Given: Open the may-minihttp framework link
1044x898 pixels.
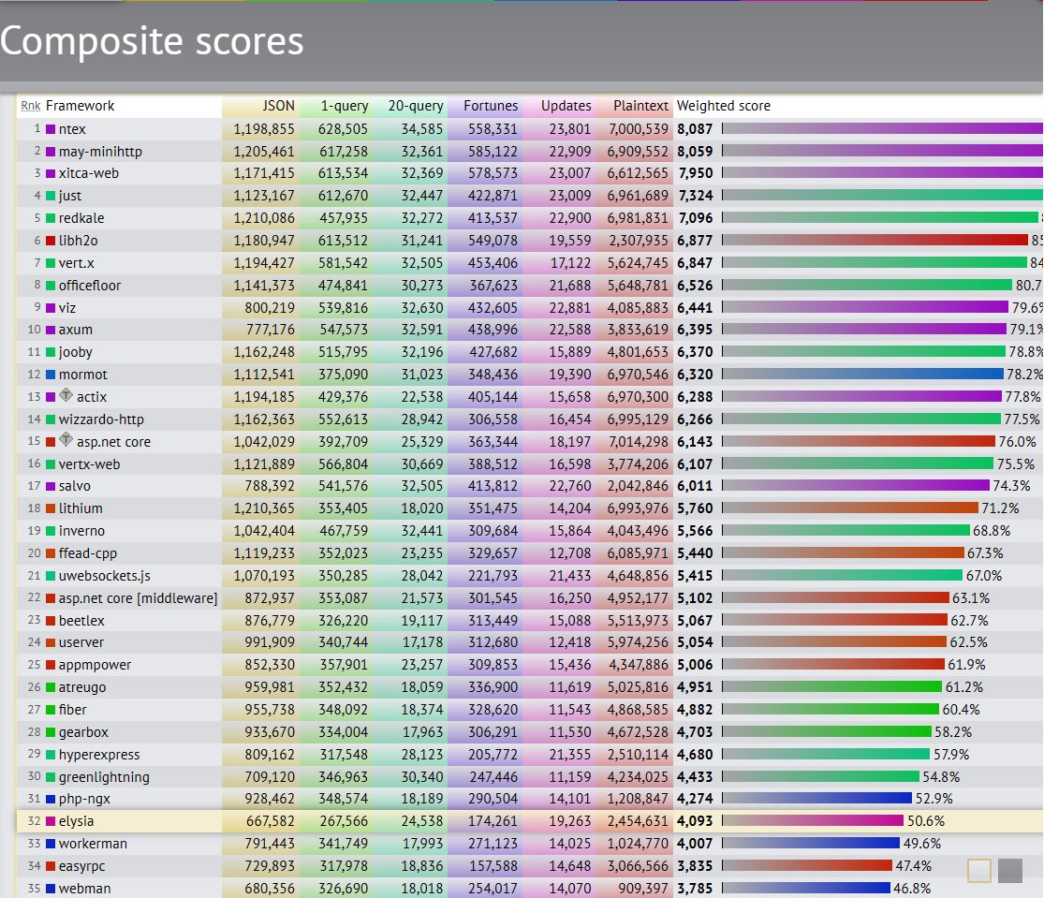Looking at the screenshot, I should (100, 152).
